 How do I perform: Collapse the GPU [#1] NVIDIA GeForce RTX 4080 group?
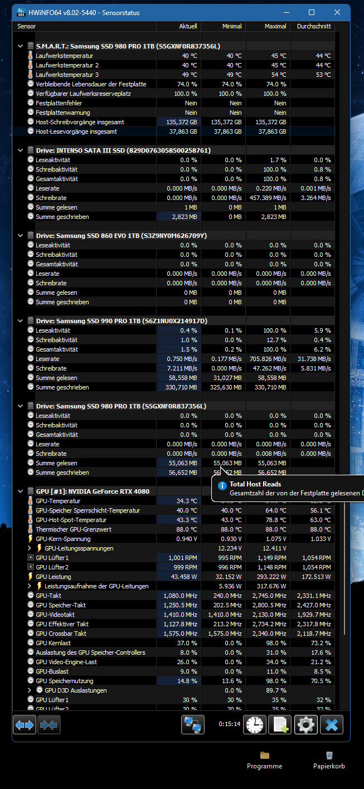pos(21,491)
